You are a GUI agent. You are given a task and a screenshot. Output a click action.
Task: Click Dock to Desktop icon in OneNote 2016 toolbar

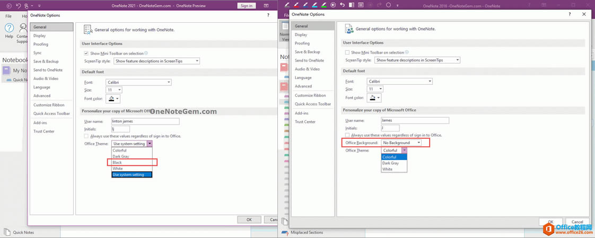352,5
